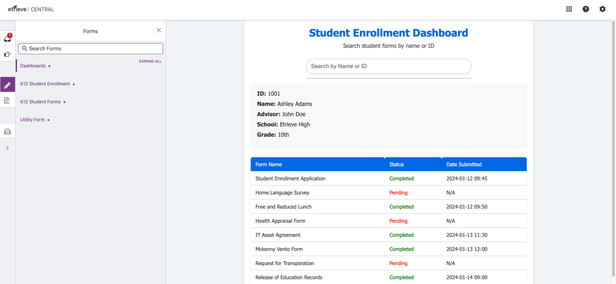
Task: Open the help question mark icon
Action: coord(586,9)
